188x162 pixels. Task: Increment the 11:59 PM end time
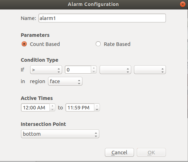tap(97, 106)
